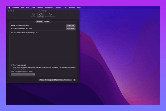Open the Apple menu
This screenshot has height=111, width=166.
(x=9, y=7)
